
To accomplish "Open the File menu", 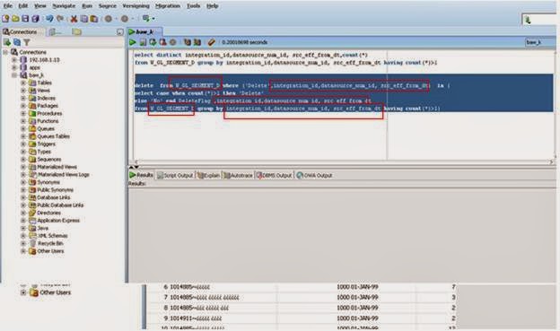I will pos(7,5).
